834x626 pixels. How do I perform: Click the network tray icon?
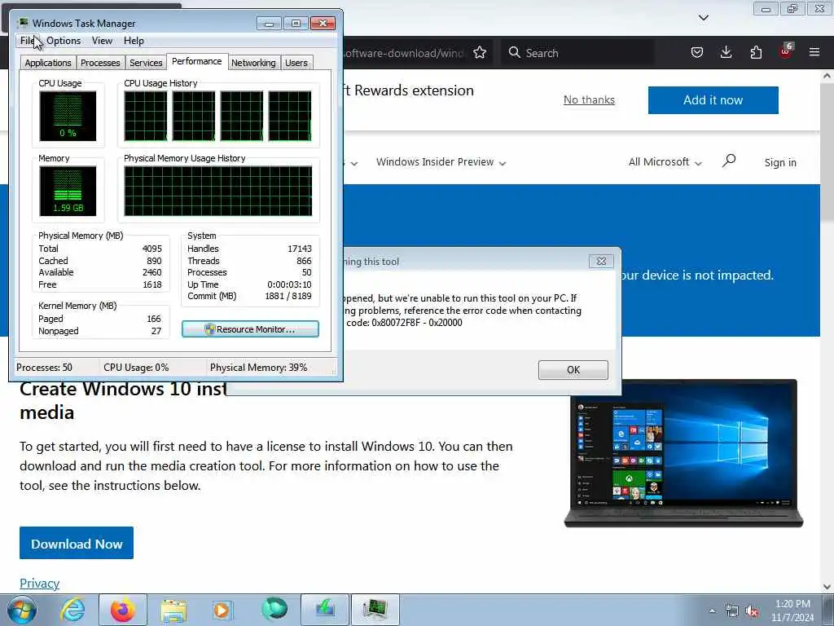coord(732,611)
